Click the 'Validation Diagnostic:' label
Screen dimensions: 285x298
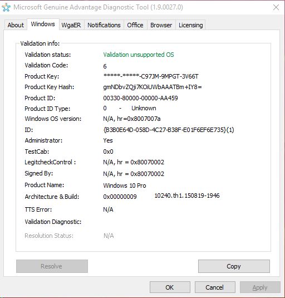53,222
